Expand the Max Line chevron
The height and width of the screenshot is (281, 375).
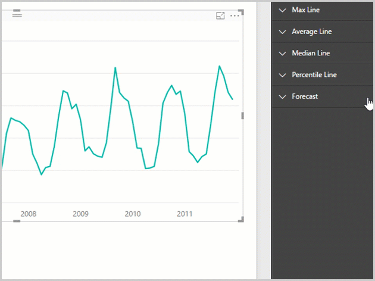click(x=283, y=11)
